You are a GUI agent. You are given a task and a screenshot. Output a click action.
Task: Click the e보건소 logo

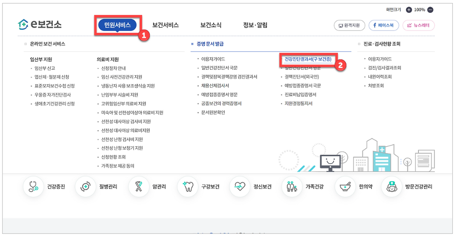[41, 25]
